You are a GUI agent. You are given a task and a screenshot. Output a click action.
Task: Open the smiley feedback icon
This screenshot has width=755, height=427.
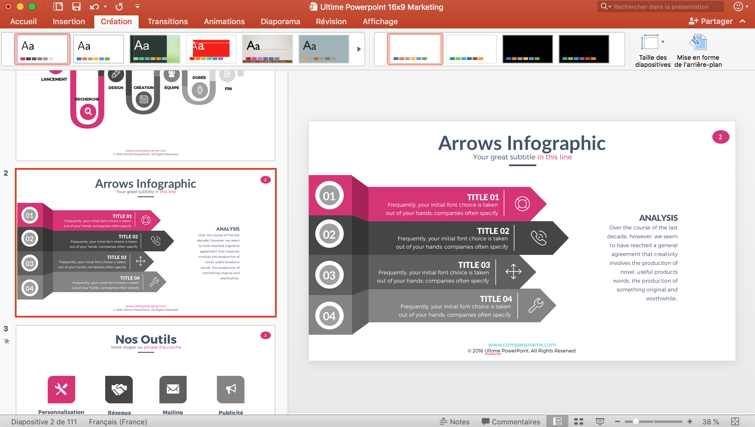tap(738, 7)
